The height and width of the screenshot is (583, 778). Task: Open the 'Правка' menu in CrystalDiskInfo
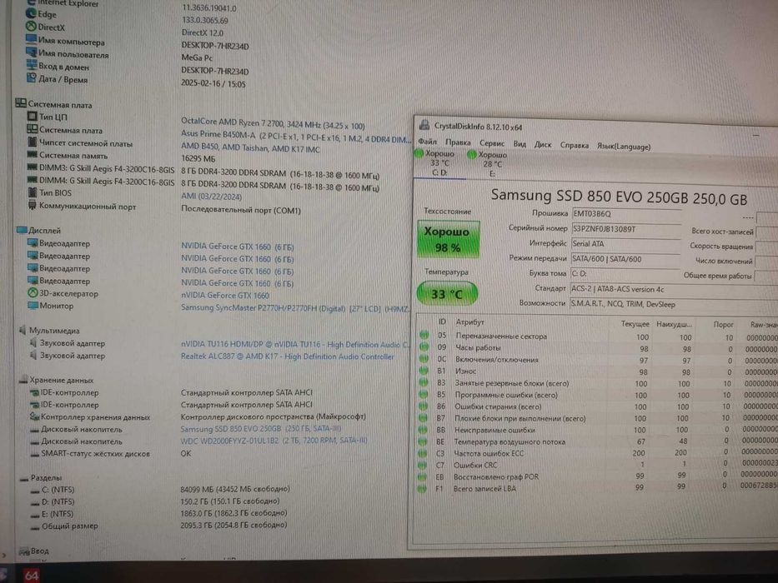pyautogui.click(x=458, y=142)
